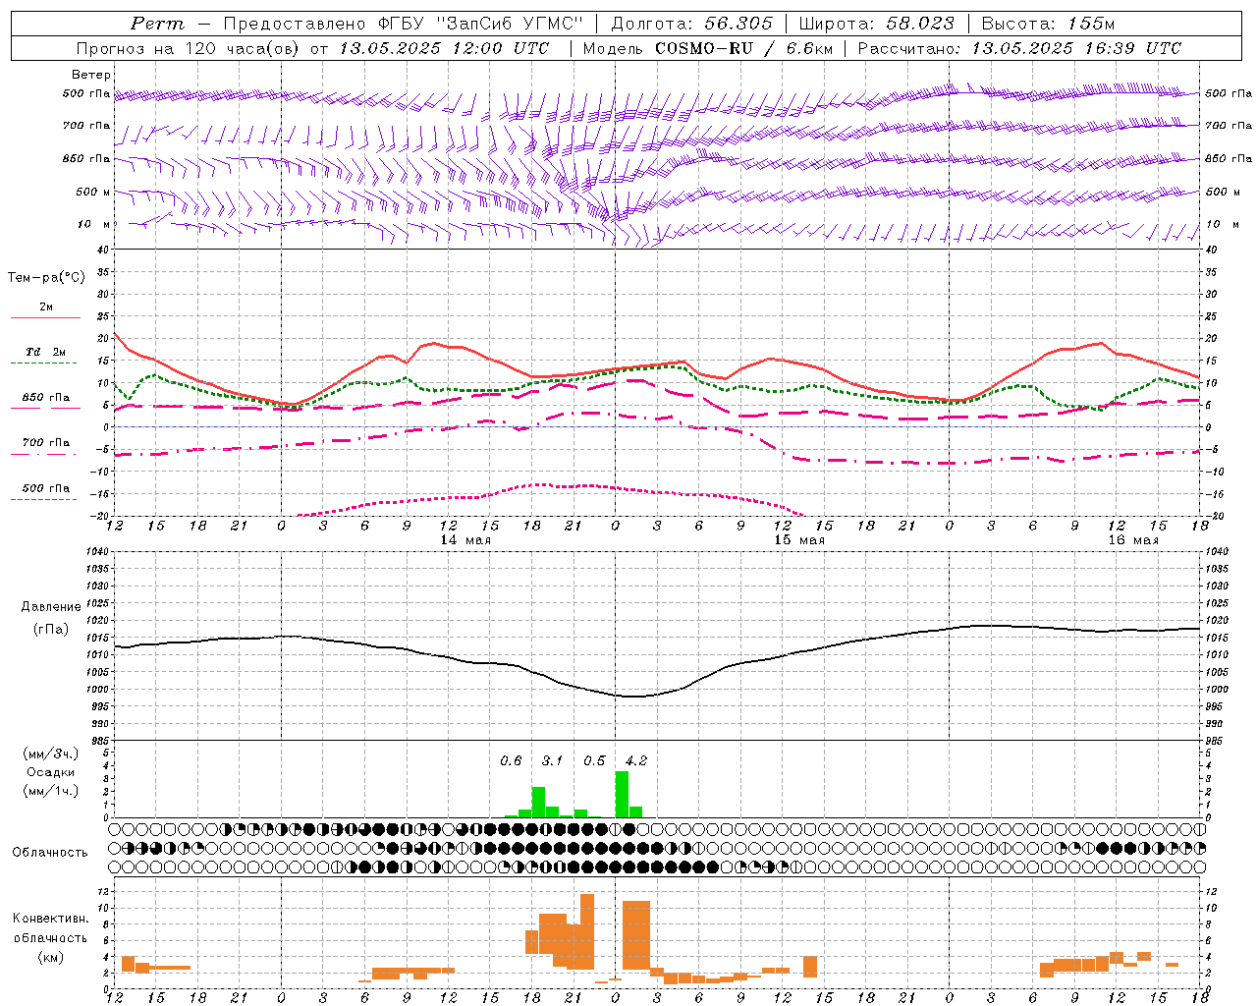Click the "Осадки" precipitation label
This screenshot has height=1006, width=1257.
point(51,772)
